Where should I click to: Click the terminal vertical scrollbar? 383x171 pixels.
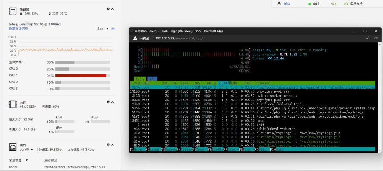(x=380, y=97)
